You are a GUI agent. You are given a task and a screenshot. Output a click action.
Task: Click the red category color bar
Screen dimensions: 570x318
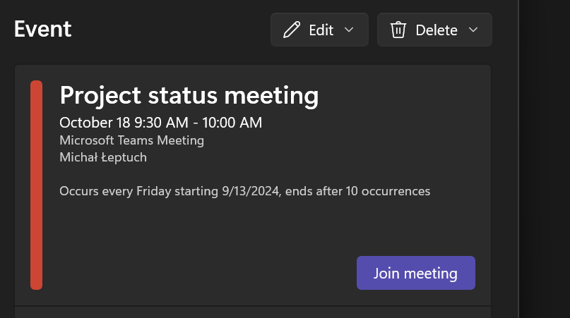(36, 185)
